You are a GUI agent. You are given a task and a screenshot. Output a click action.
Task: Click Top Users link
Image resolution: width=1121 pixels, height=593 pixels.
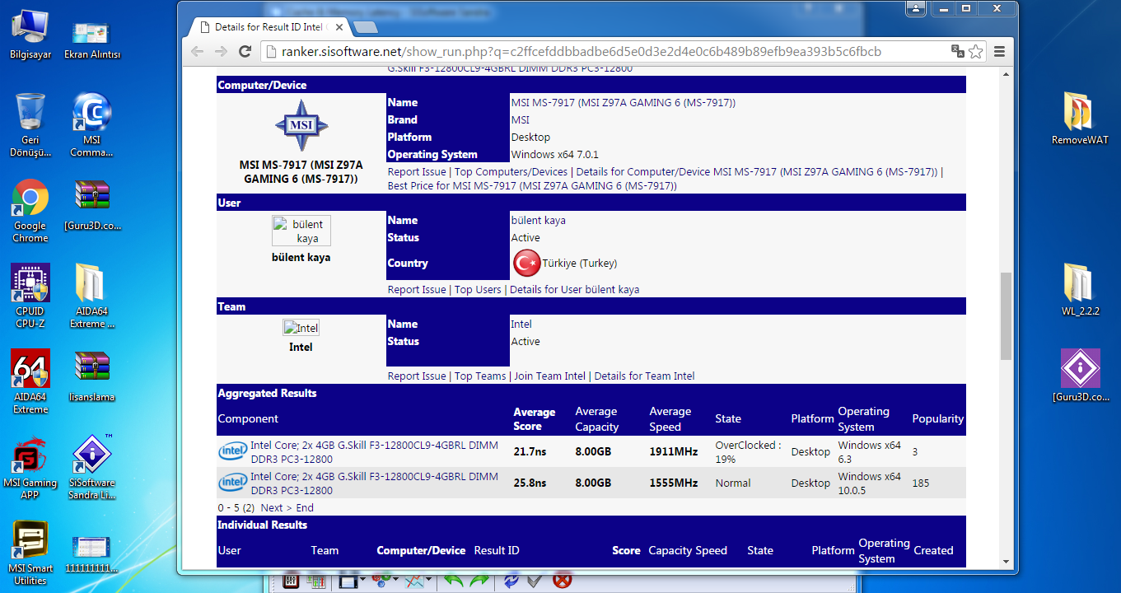point(478,290)
